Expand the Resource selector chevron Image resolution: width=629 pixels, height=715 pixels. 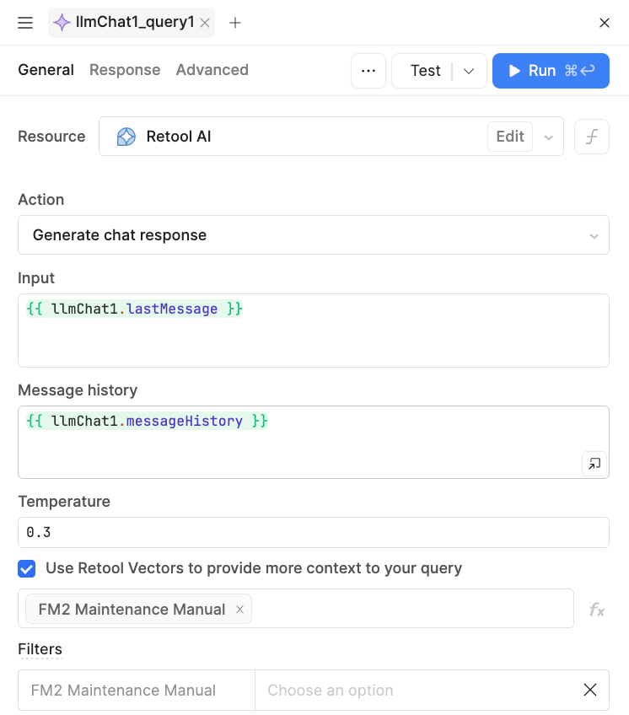(548, 137)
